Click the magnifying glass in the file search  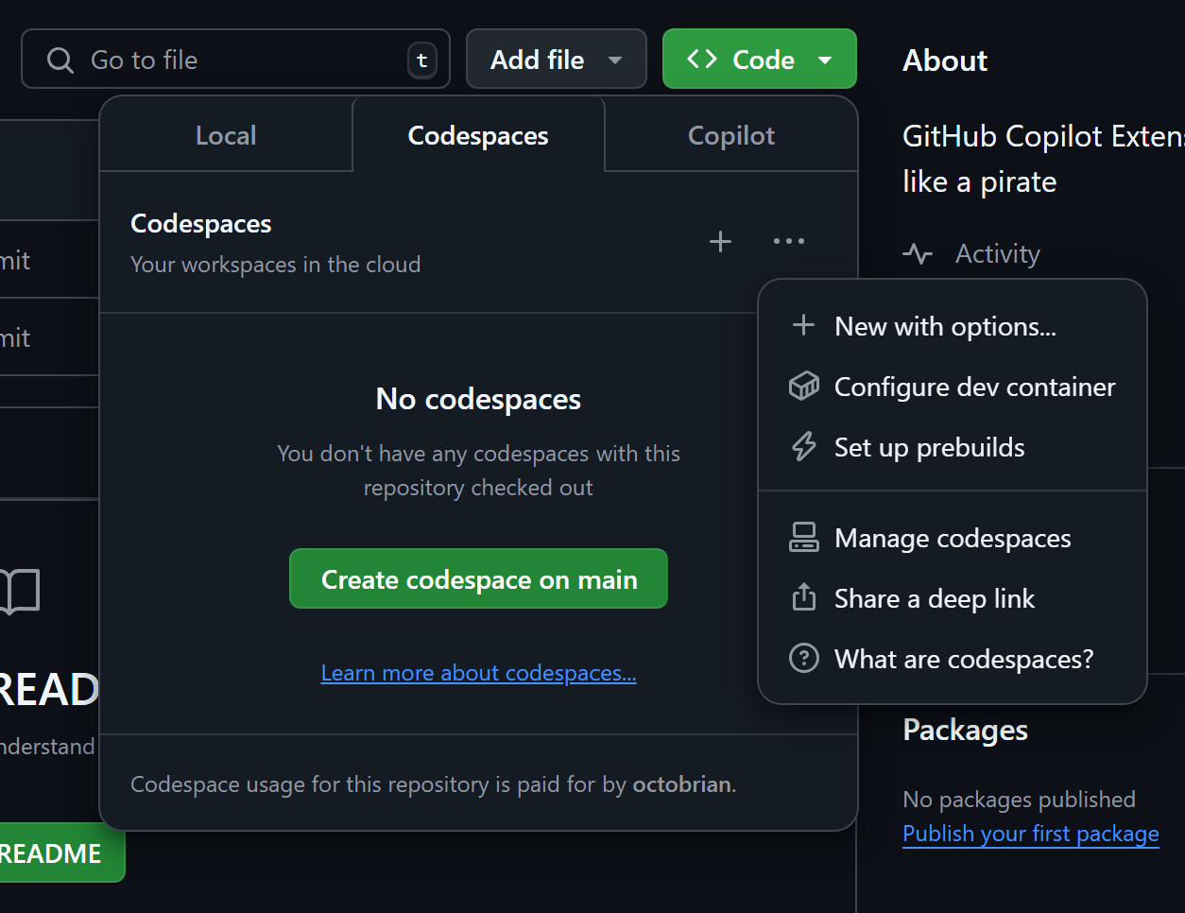tap(60, 59)
